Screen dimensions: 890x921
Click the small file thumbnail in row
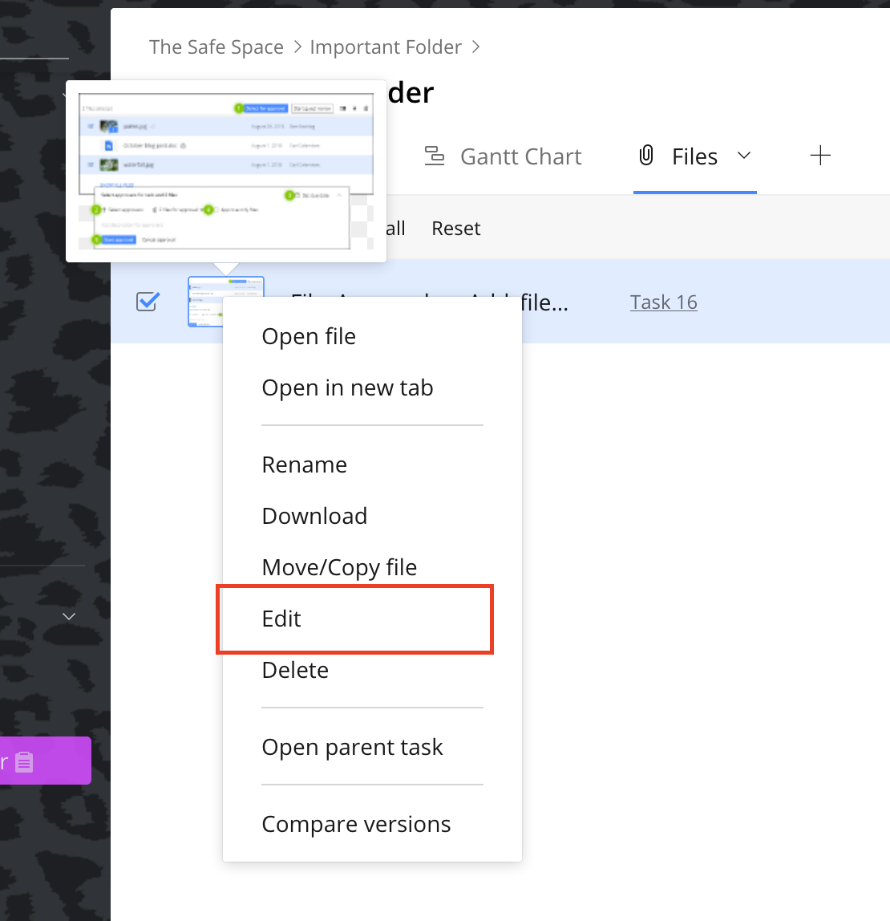point(205,302)
